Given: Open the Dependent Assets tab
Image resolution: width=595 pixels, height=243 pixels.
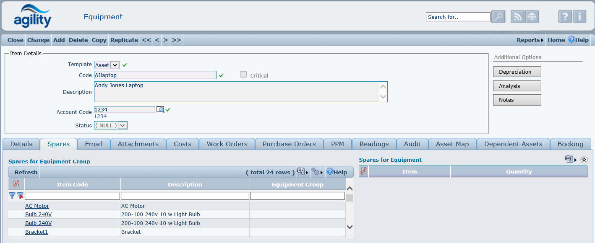Looking at the screenshot, I should click(513, 144).
